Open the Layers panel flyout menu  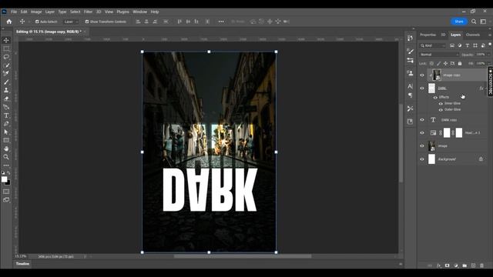[490, 35]
